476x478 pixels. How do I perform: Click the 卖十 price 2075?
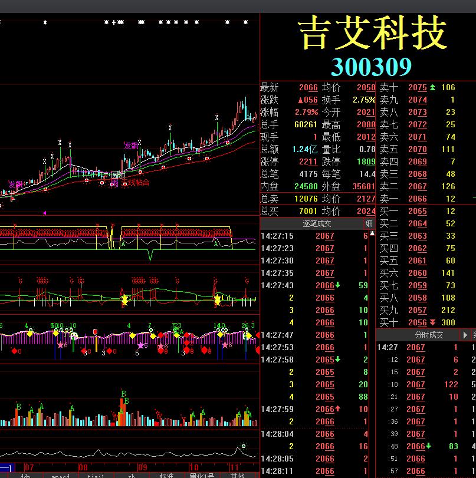[418, 88]
